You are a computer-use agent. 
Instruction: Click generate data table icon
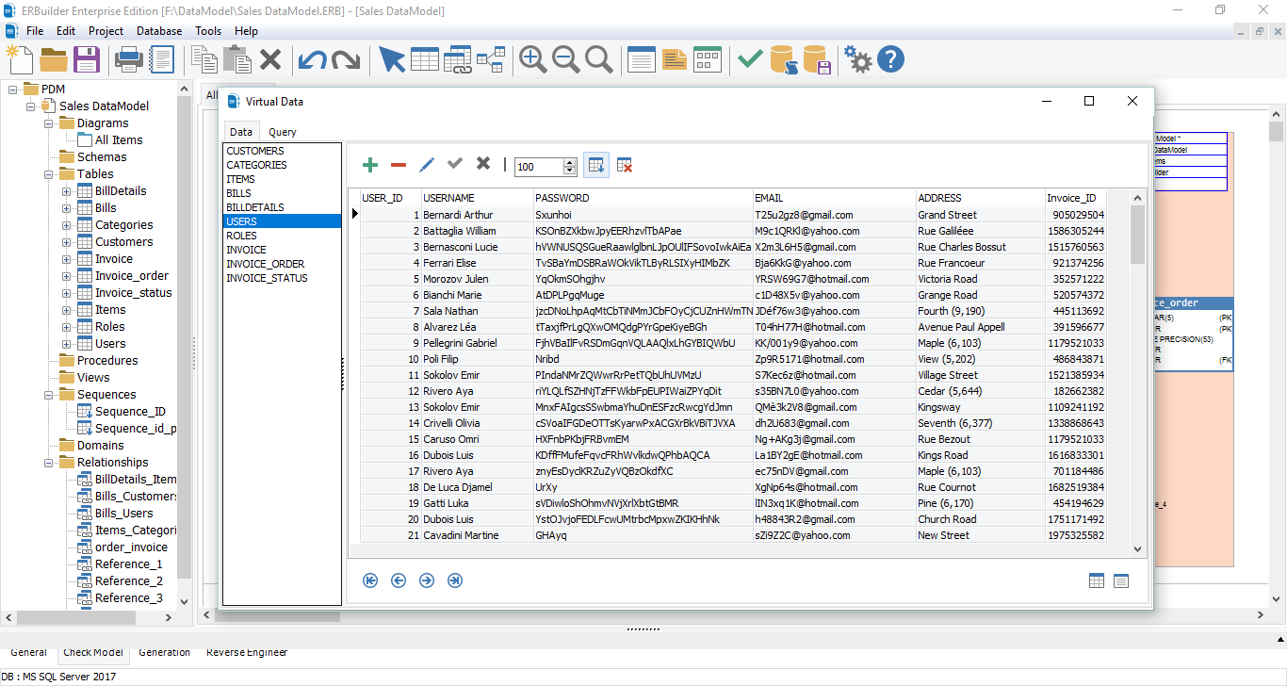click(x=596, y=165)
